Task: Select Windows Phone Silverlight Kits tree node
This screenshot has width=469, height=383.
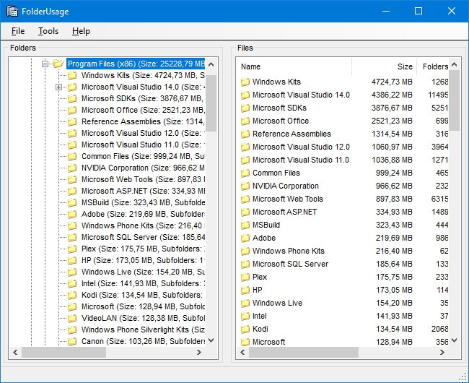Action: pos(143,330)
